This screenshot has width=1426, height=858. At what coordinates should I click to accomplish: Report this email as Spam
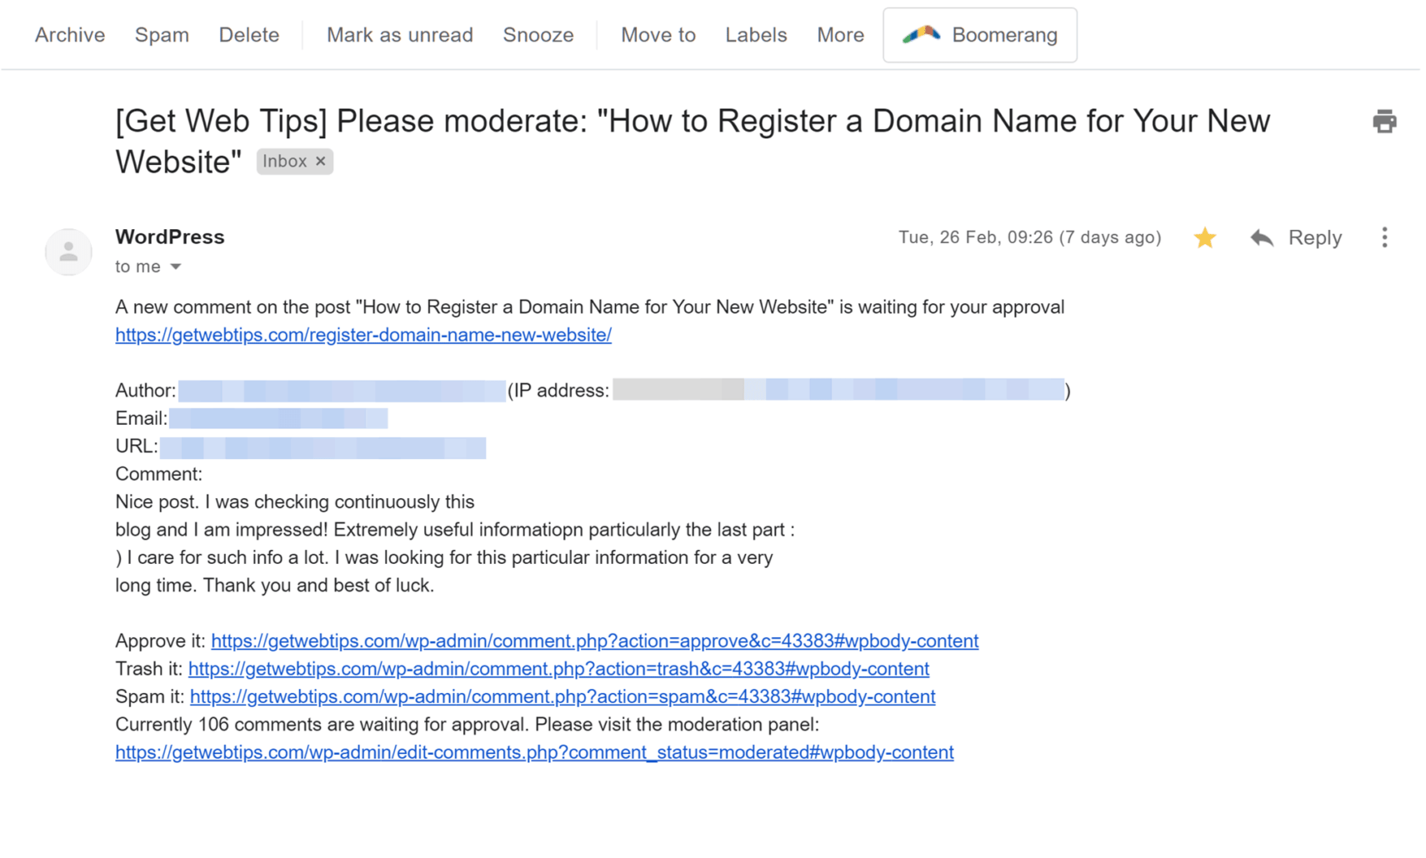point(162,35)
